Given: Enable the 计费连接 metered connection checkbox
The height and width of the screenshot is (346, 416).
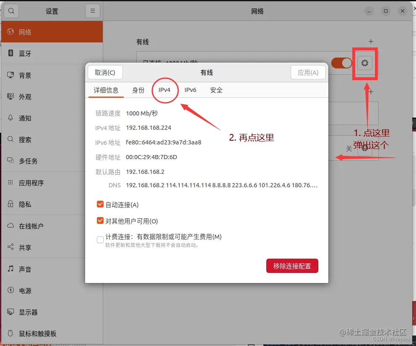Looking at the screenshot, I should coord(100,239).
